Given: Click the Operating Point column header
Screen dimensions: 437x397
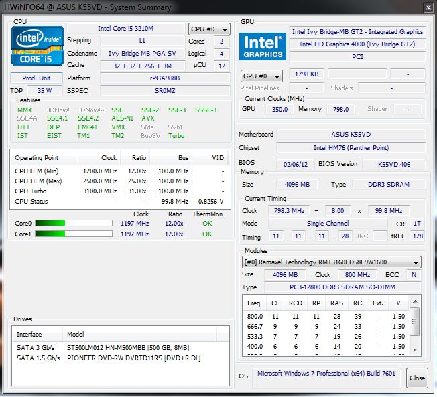Looking at the screenshot, I should 44,158.
